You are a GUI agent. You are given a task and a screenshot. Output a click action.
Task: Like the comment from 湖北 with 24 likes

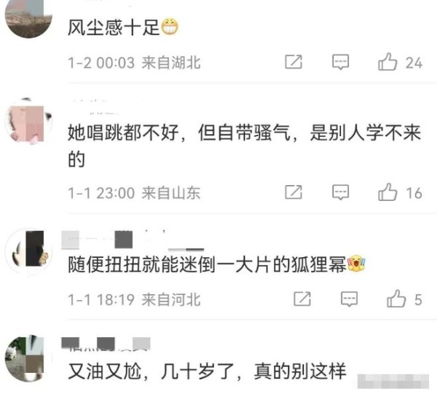click(x=387, y=62)
